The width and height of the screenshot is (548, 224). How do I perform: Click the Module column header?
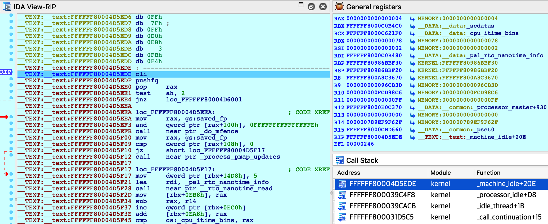[x=440, y=173]
